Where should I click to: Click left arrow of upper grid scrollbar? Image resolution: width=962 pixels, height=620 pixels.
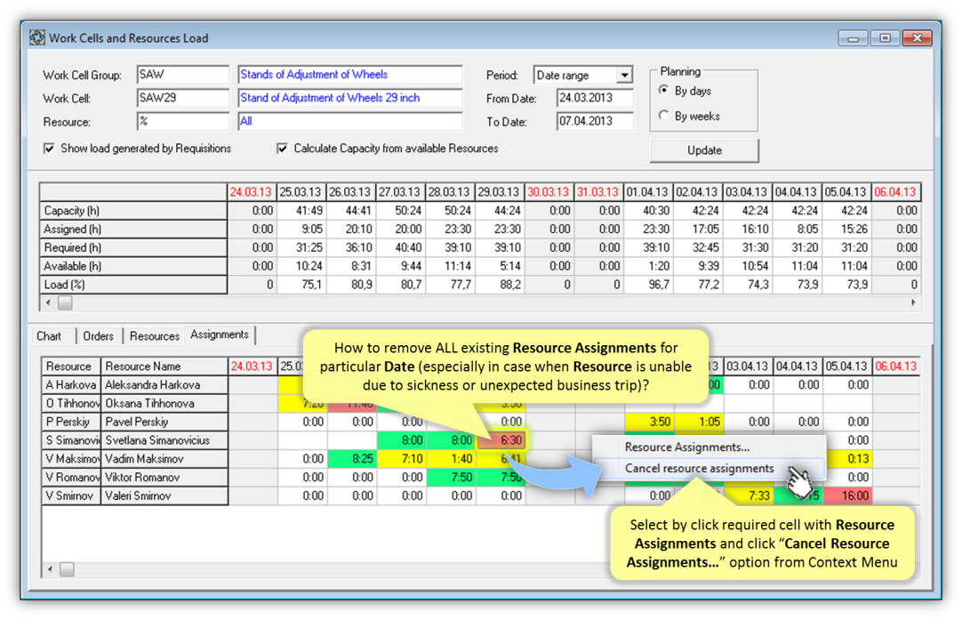(x=49, y=302)
